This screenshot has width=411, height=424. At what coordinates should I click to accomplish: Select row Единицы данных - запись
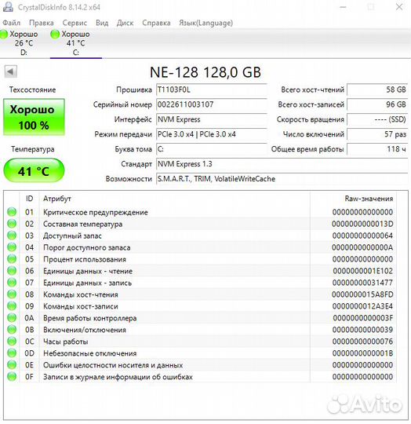[x=200, y=283]
